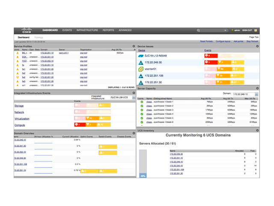Sort Device Issues by Device column

(x=142, y=50)
